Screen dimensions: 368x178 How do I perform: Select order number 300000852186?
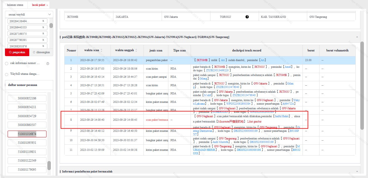pyautogui.click(x=27, y=98)
